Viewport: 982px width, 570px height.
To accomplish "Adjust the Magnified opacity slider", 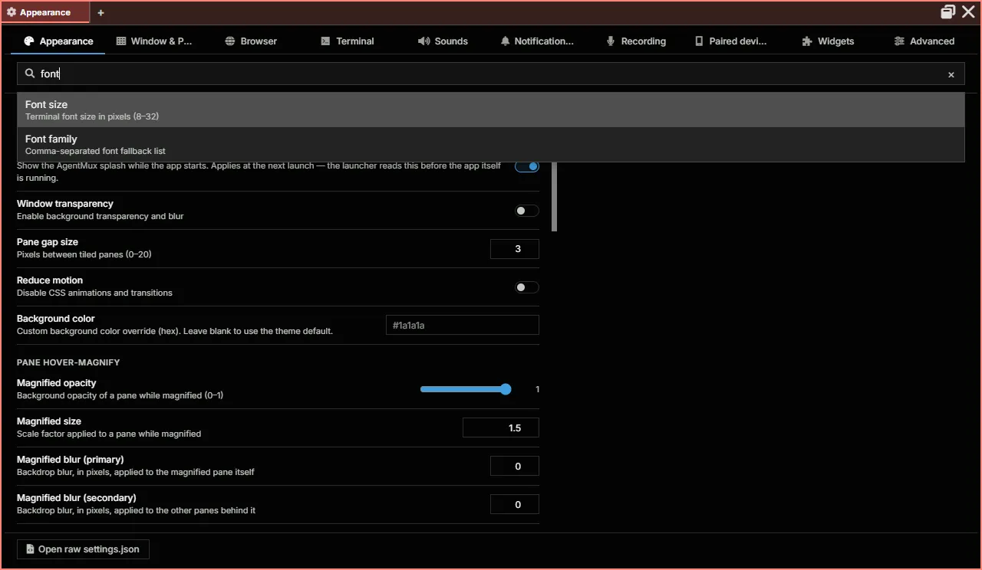I will pos(466,389).
